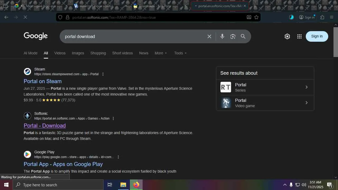Switch to the AI Mode tab

click(x=31, y=53)
